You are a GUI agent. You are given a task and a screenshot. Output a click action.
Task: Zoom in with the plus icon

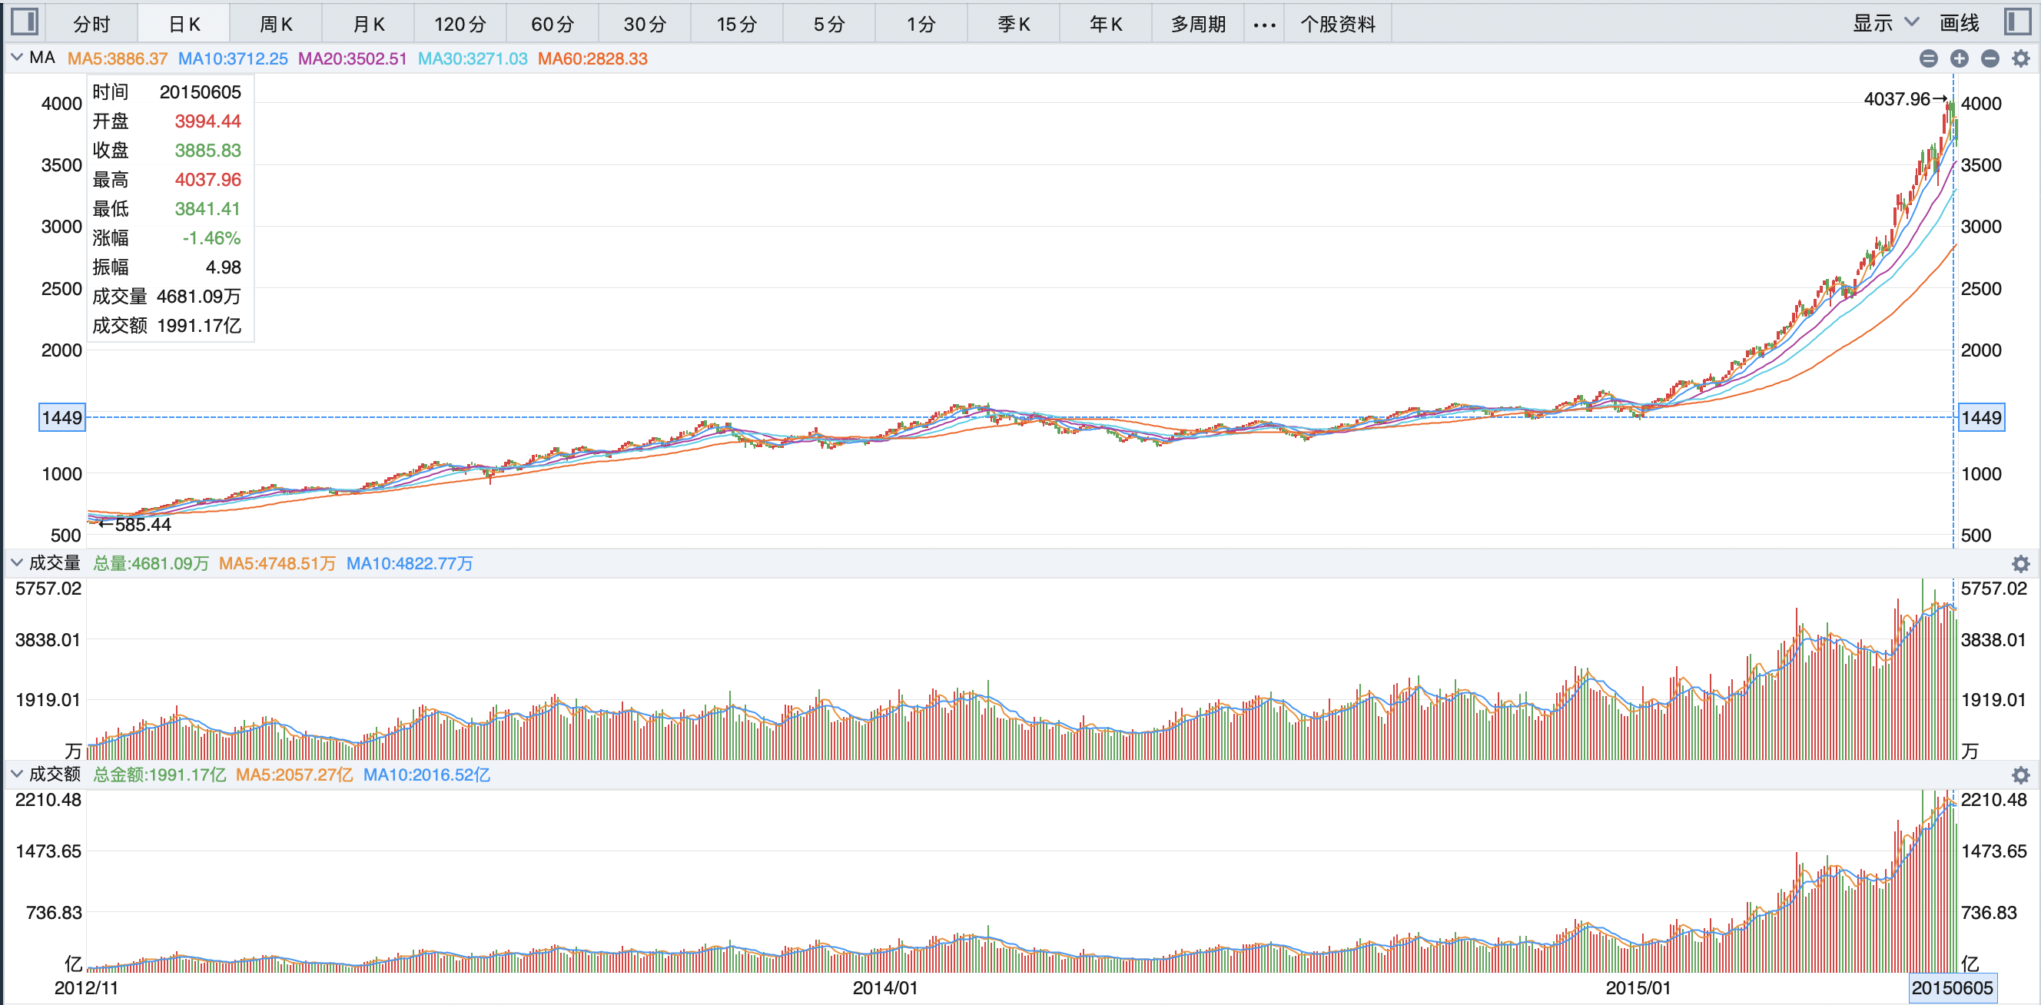(x=1960, y=58)
